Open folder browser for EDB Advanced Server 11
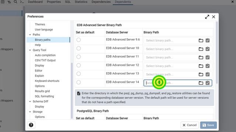The height and width of the screenshot is (132, 236). pyautogui.click(x=201, y=57)
